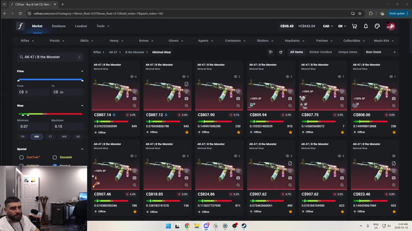
Task: Open the Chrome extensions puzzle icon
Action: [370, 13]
